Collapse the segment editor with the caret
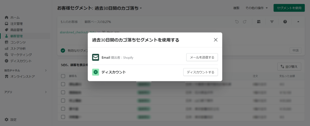Viewport: 310px width, 126px height. click(298, 22)
